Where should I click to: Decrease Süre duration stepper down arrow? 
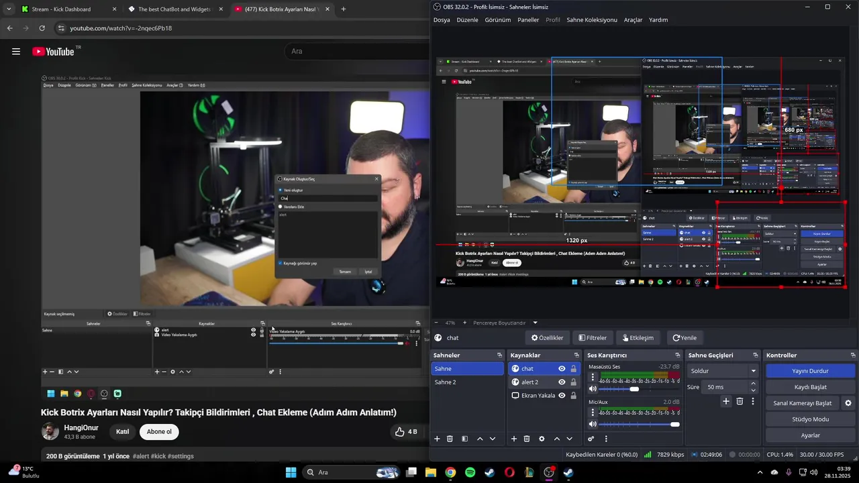click(x=753, y=390)
